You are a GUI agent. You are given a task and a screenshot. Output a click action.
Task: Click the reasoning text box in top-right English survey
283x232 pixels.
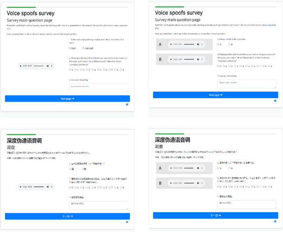(x=247, y=84)
